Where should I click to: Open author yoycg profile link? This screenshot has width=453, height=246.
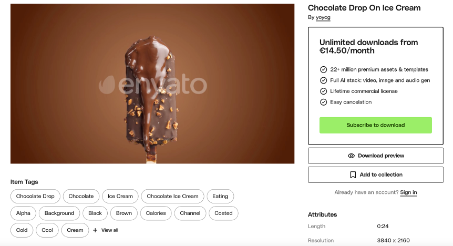(323, 17)
